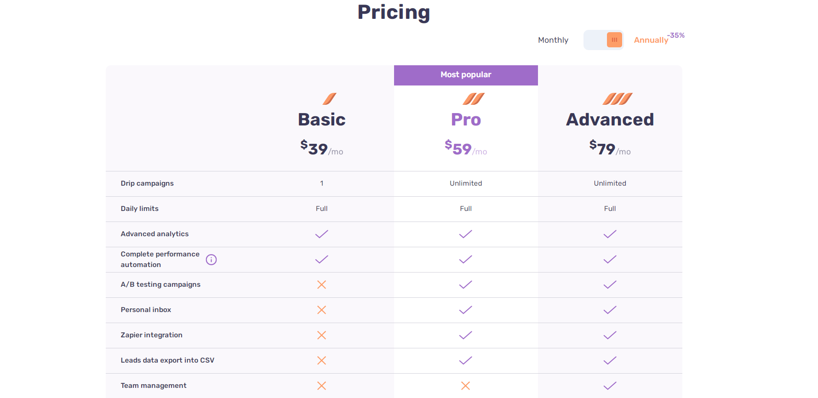The height and width of the screenshot is (398, 818).
Task: Click the Monthly billing label
Action: (x=553, y=40)
